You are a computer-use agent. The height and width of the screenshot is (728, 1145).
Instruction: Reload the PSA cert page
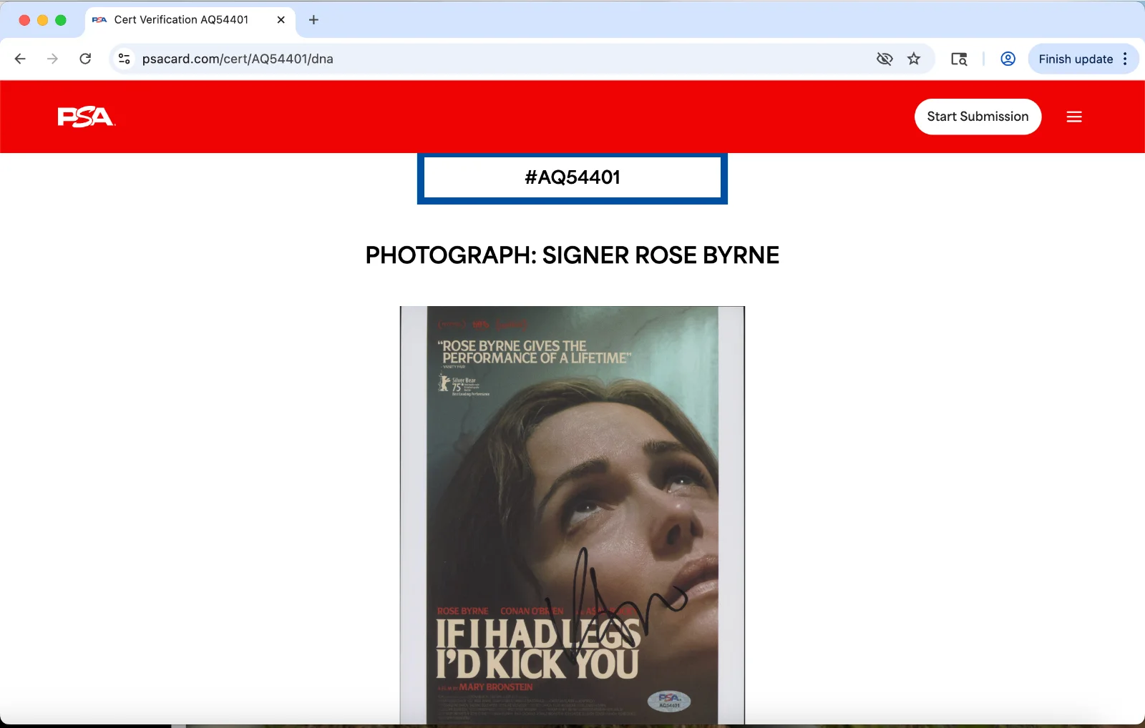pos(85,59)
